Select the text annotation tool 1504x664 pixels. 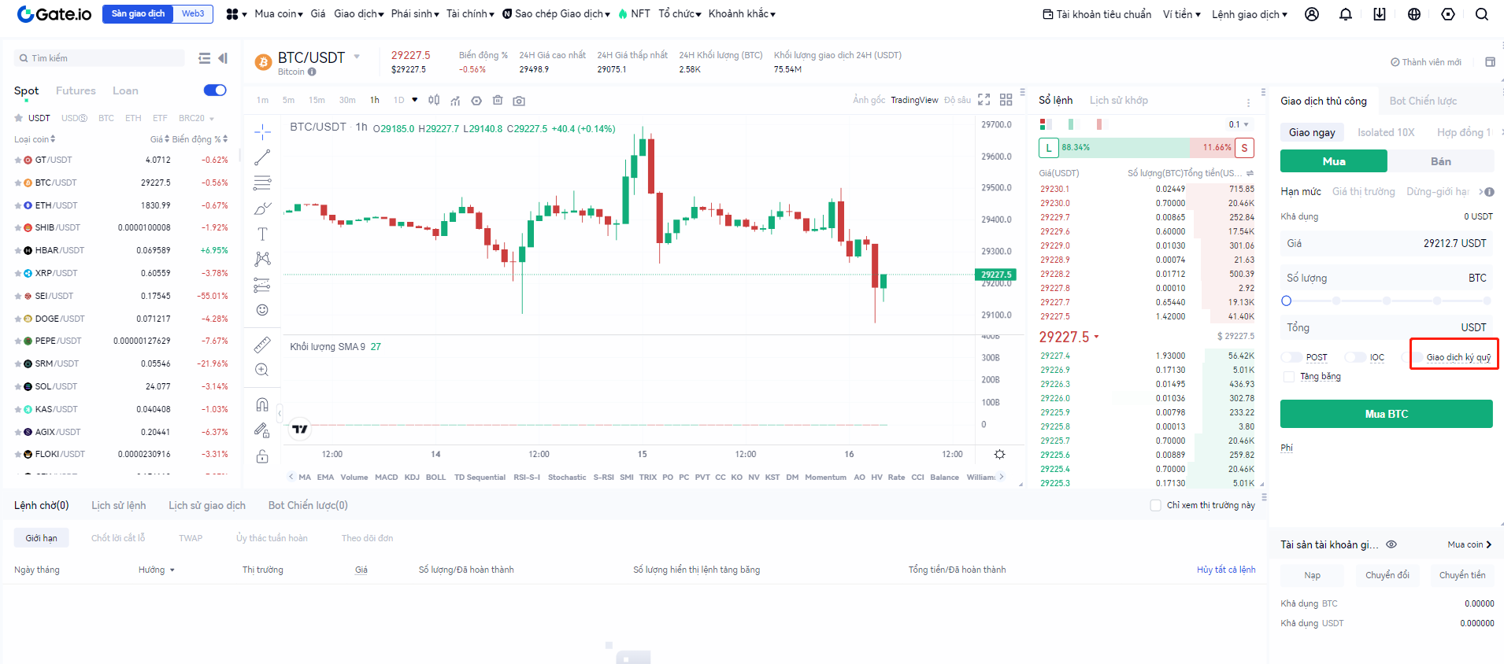[x=262, y=234]
